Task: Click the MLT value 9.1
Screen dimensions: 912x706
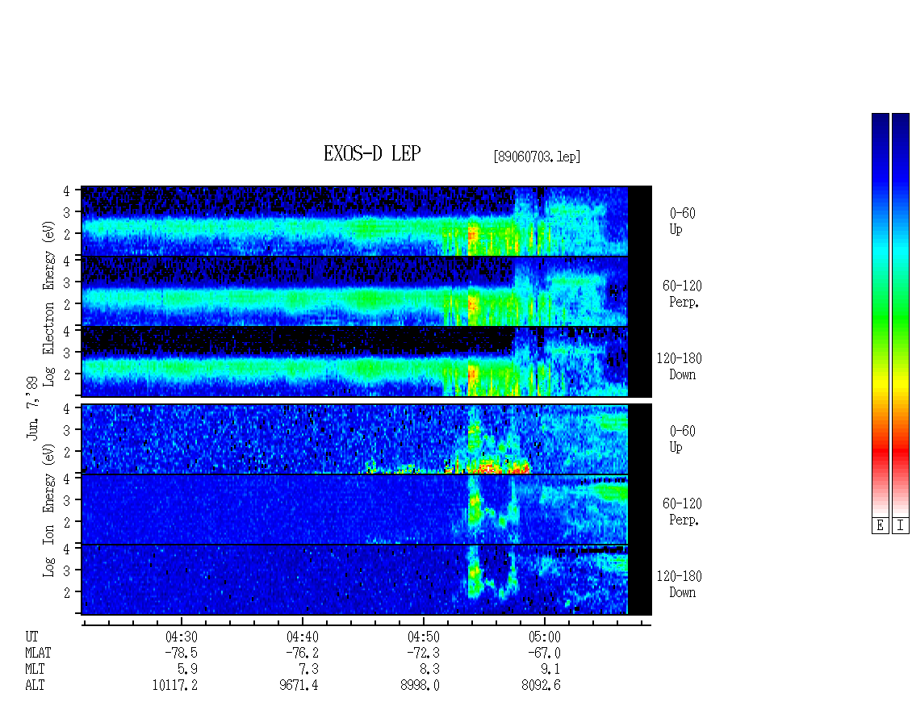Action: [x=550, y=670]
